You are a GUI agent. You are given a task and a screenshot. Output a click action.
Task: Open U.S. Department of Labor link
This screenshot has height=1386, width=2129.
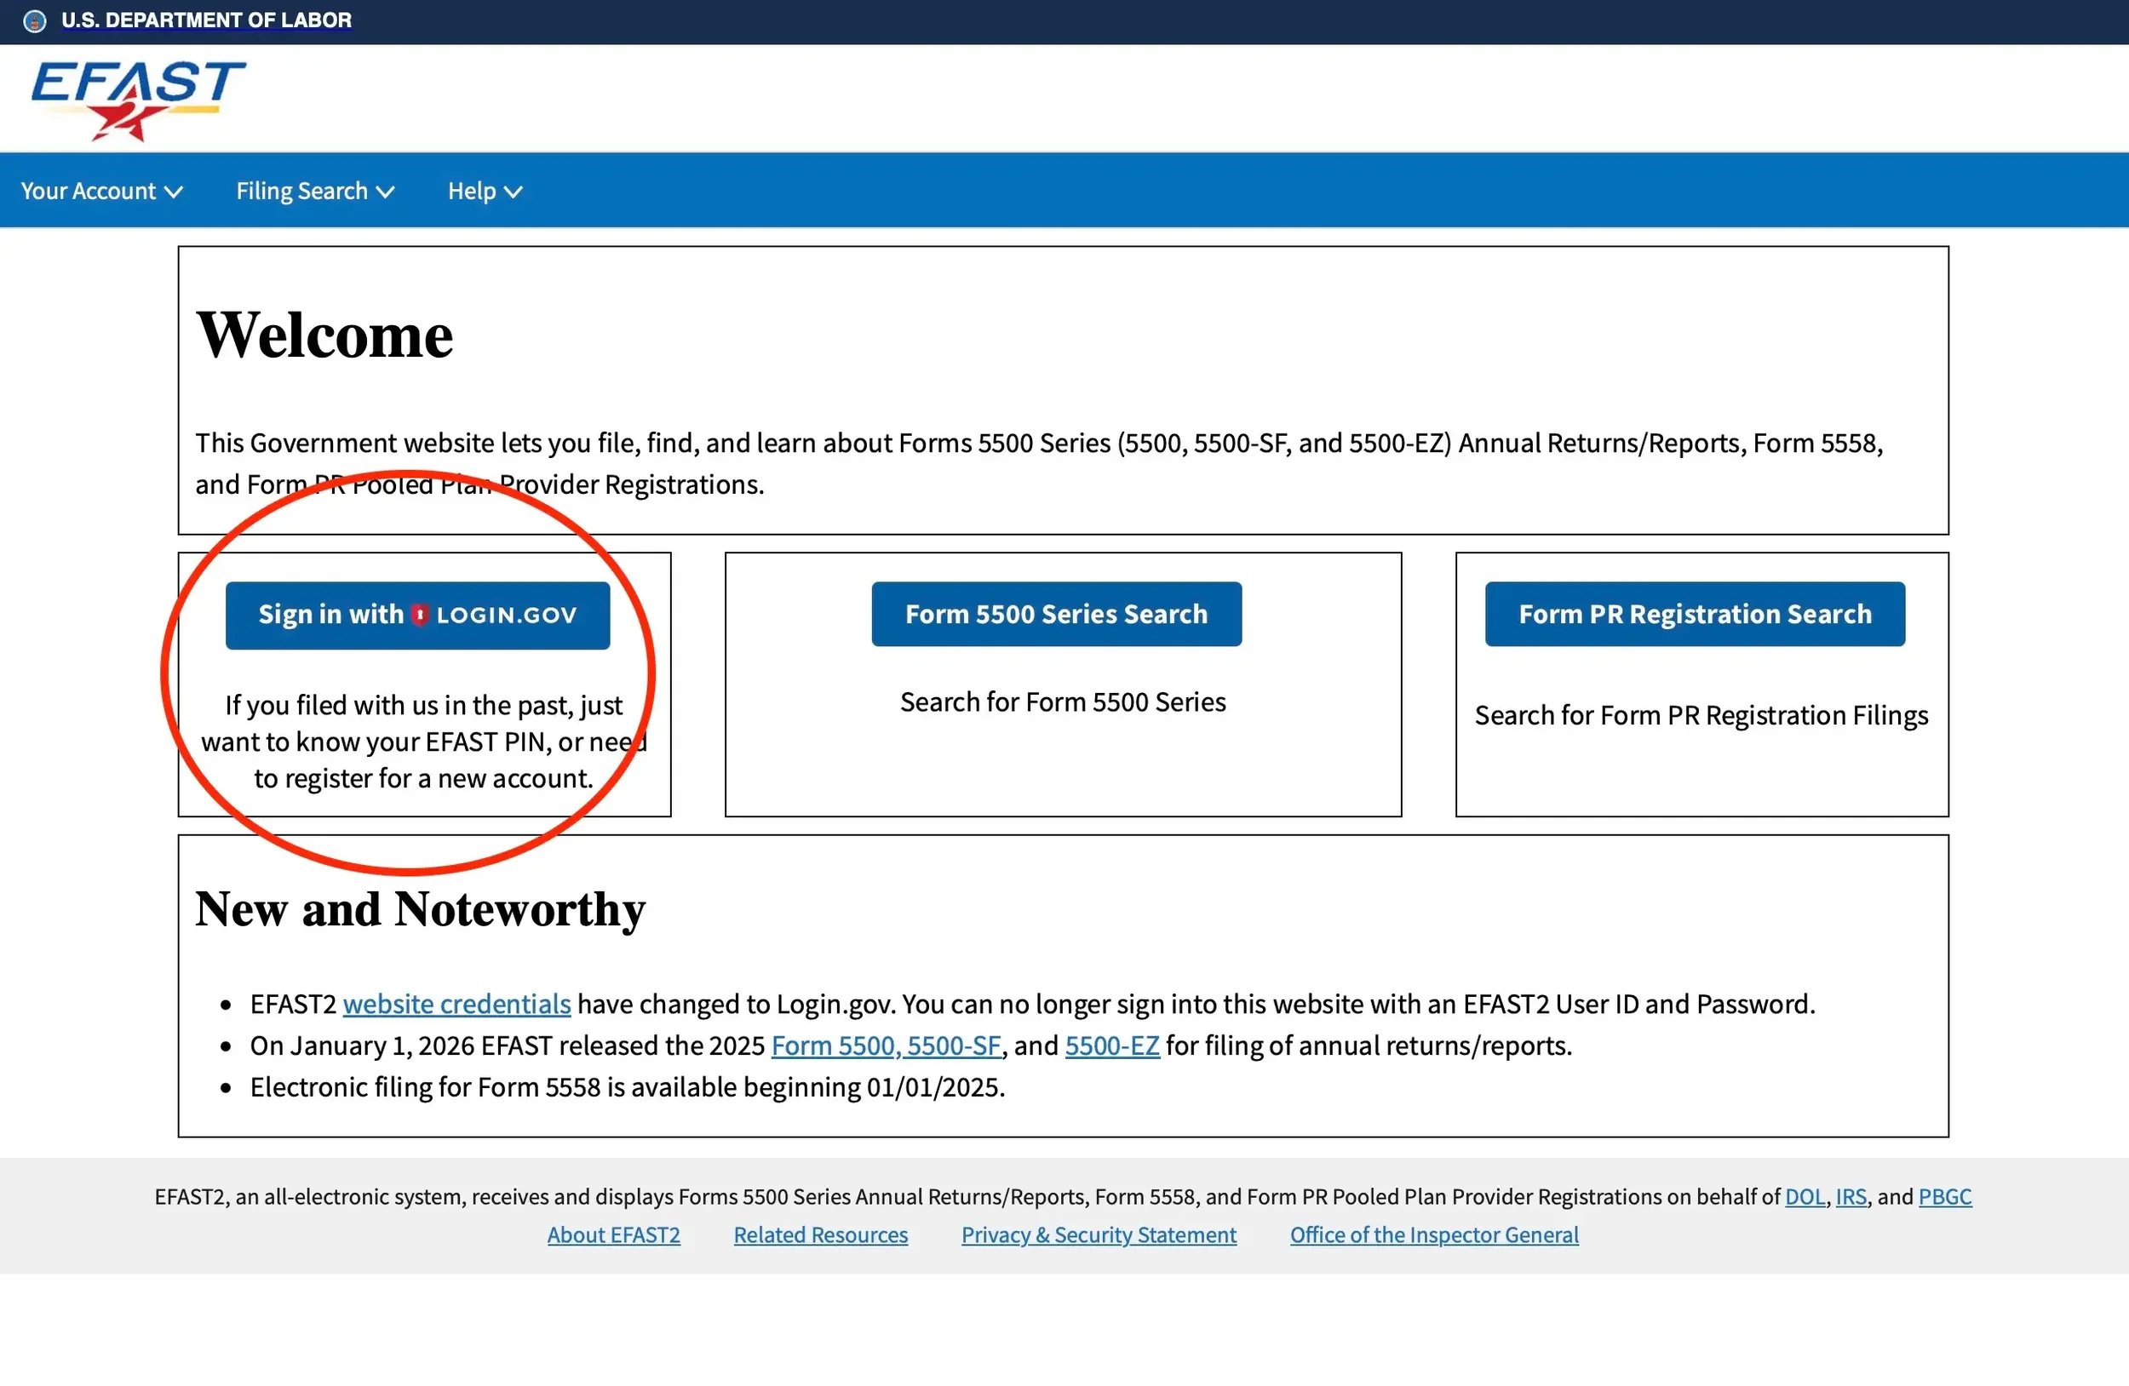coord(206,20)
